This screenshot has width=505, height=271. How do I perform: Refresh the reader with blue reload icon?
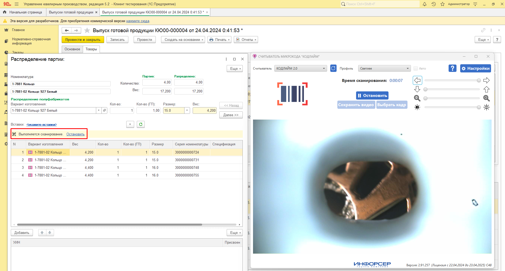coord(333,68)
